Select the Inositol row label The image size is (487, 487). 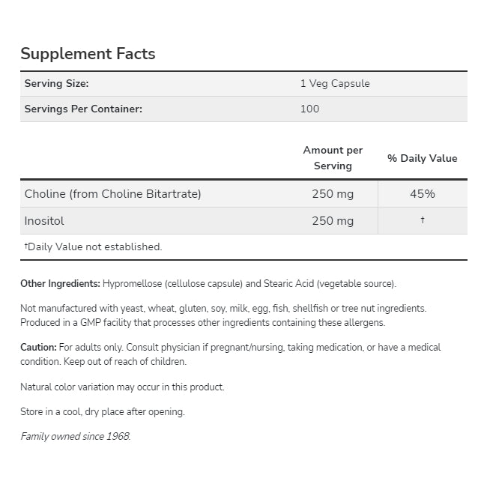coord(45,221)
